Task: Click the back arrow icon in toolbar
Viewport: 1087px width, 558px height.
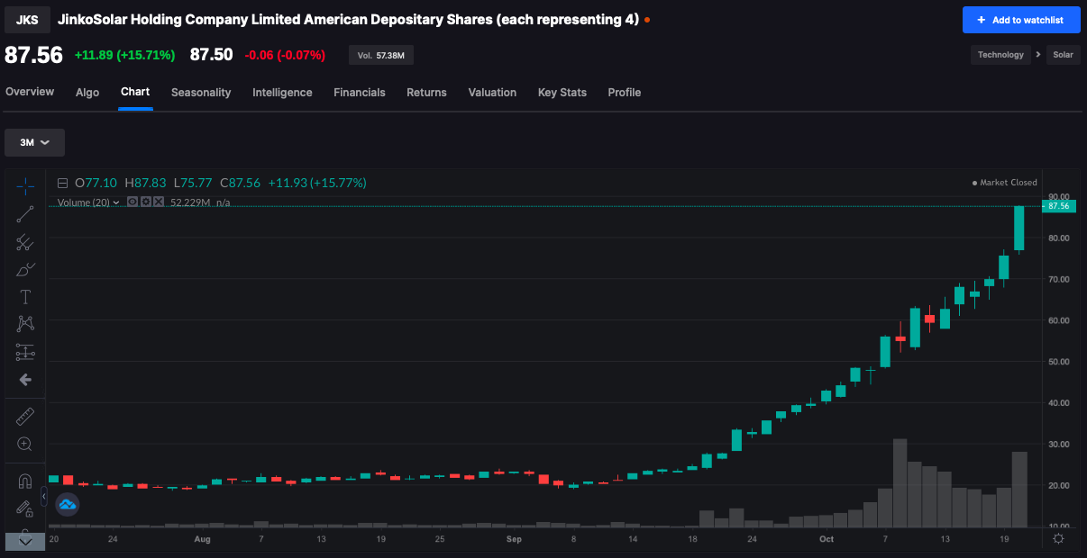Action: point(25,380)
